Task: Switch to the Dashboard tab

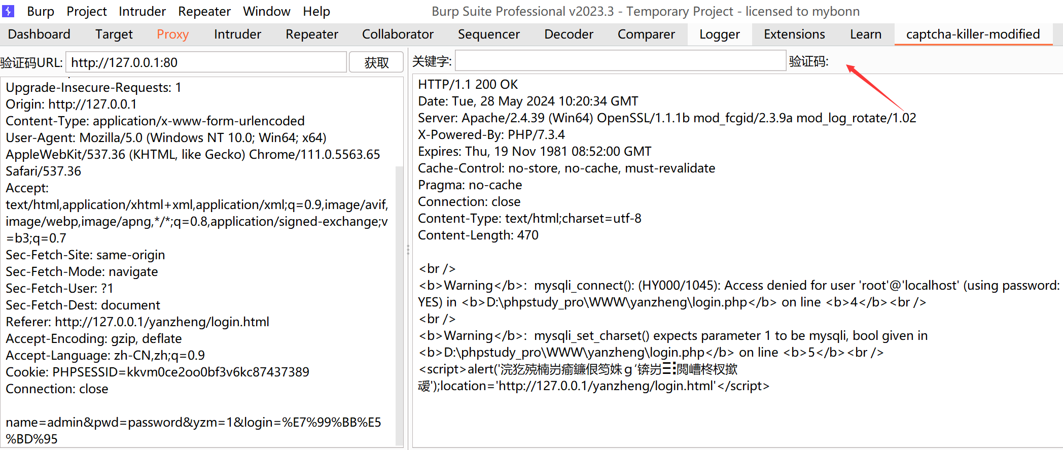Action: click(x=39, y=34)
